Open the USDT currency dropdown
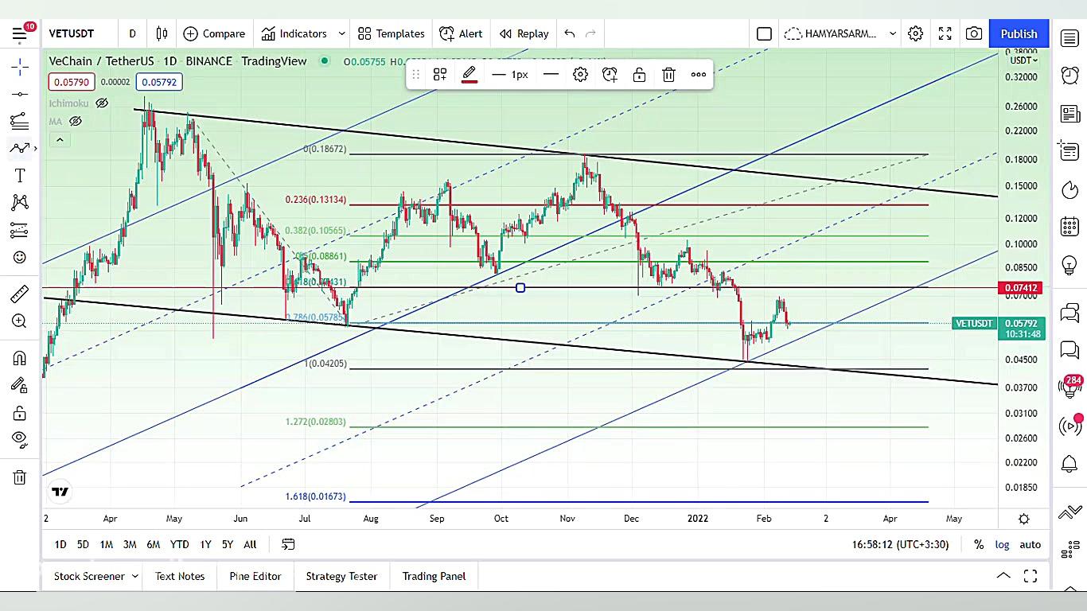Screen dimensions: 1087x611 (1023, 60)
